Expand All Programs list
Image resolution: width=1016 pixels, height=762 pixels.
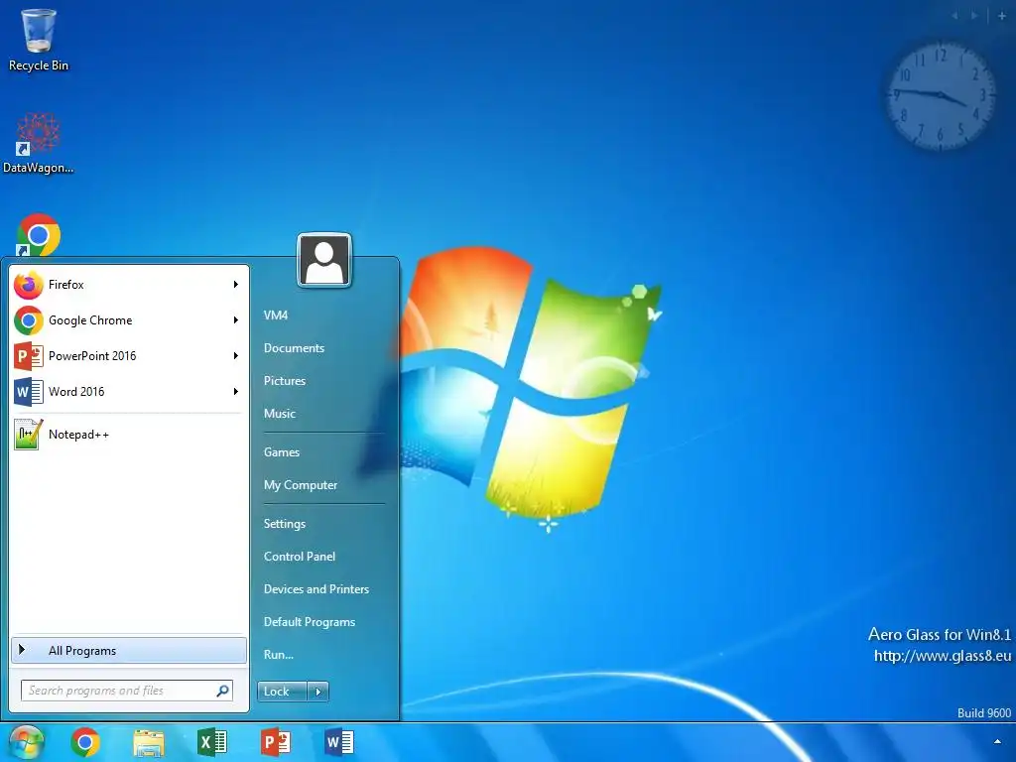[x=128, y=651]
